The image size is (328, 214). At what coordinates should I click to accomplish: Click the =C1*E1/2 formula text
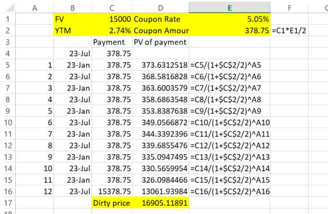click(289, 30)
